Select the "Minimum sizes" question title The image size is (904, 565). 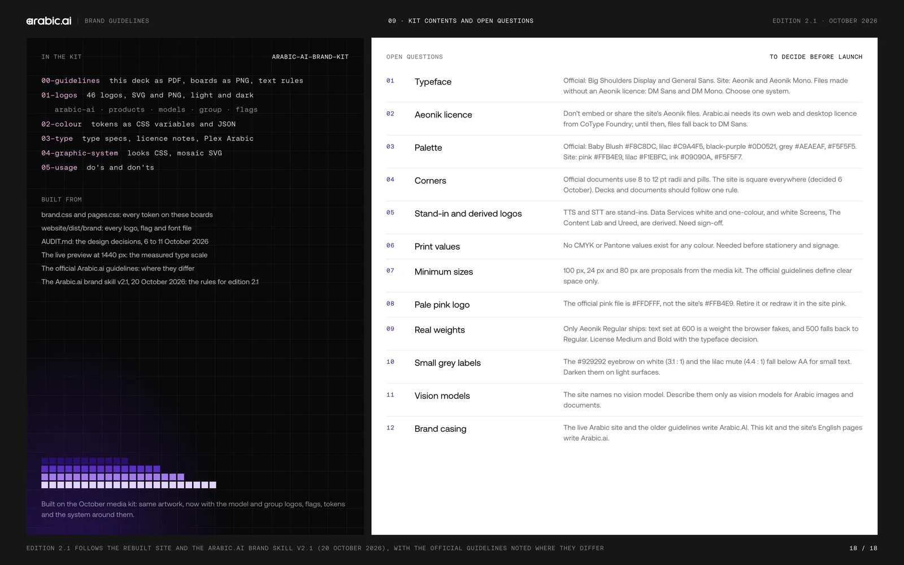444,272
